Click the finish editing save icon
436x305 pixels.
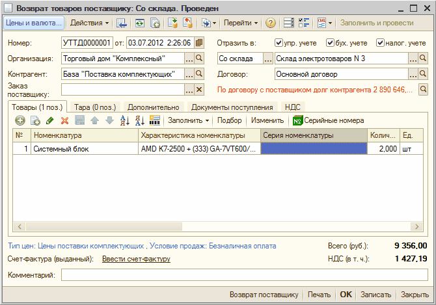click(x=80, y=120)
